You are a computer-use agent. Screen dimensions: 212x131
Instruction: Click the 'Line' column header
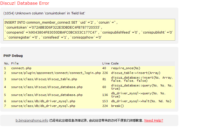(x=106, y=63)
